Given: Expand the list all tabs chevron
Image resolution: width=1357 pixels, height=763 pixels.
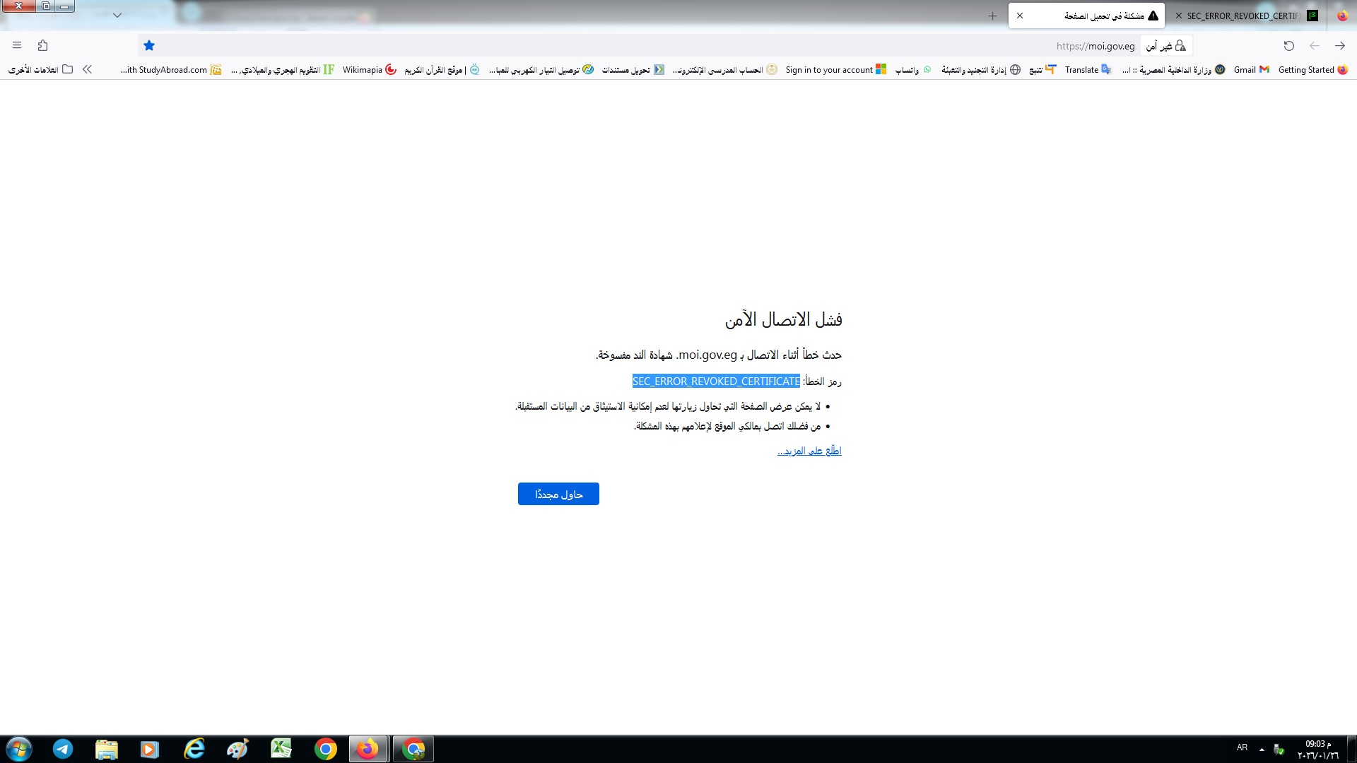Looking at the screenshot, I should (x=117, y=15).
